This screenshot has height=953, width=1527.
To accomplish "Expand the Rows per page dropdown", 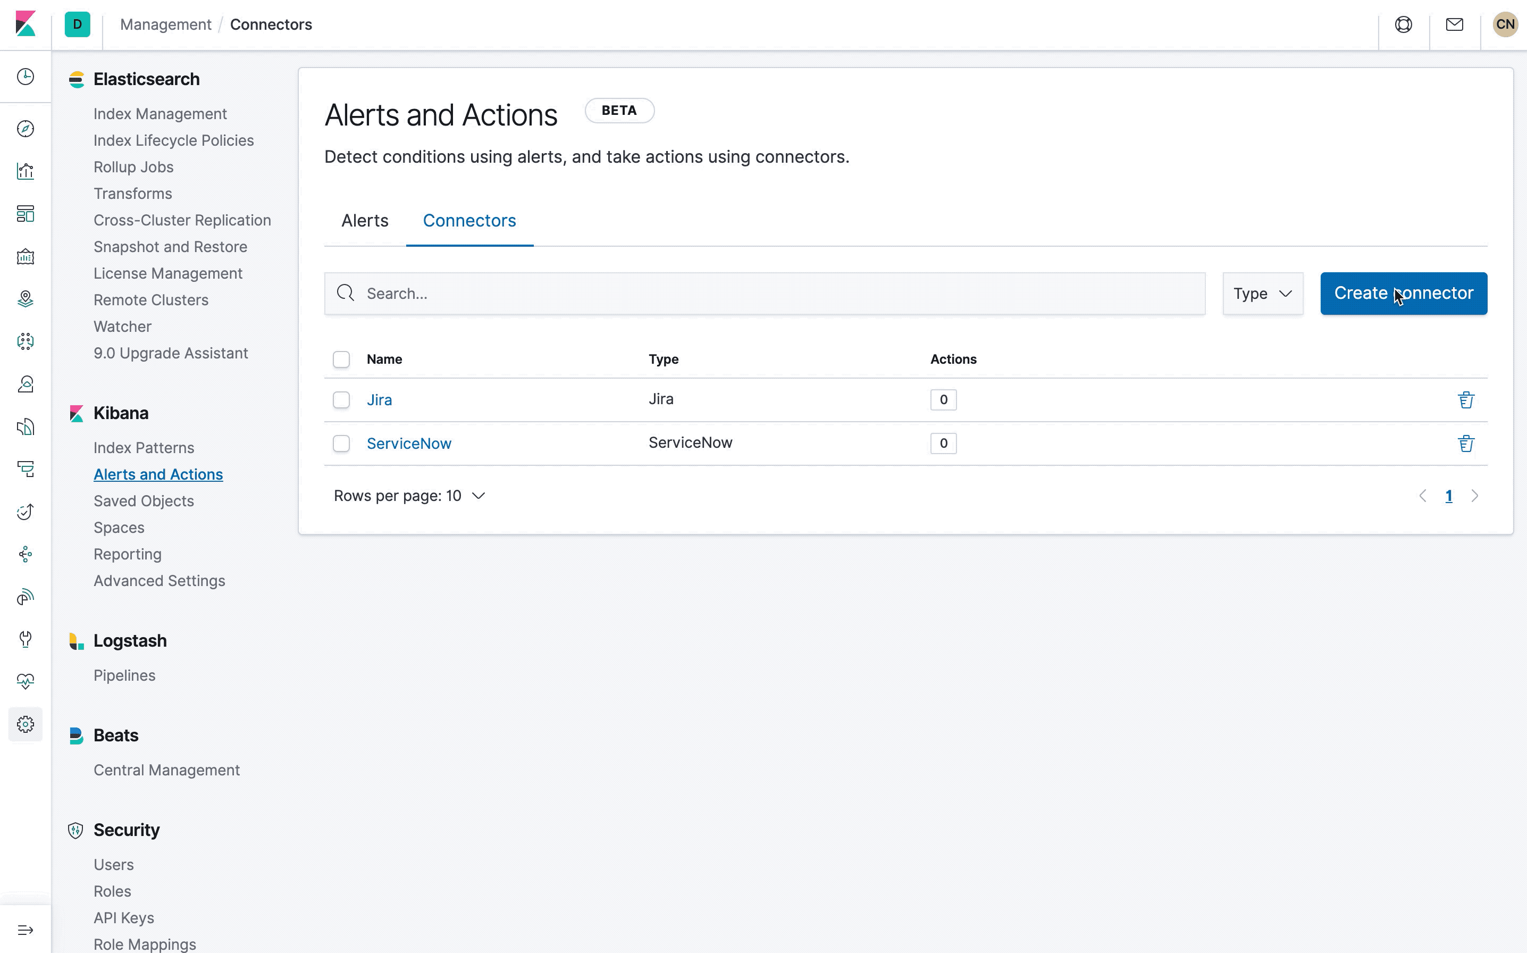I will (x=409, y=496).
